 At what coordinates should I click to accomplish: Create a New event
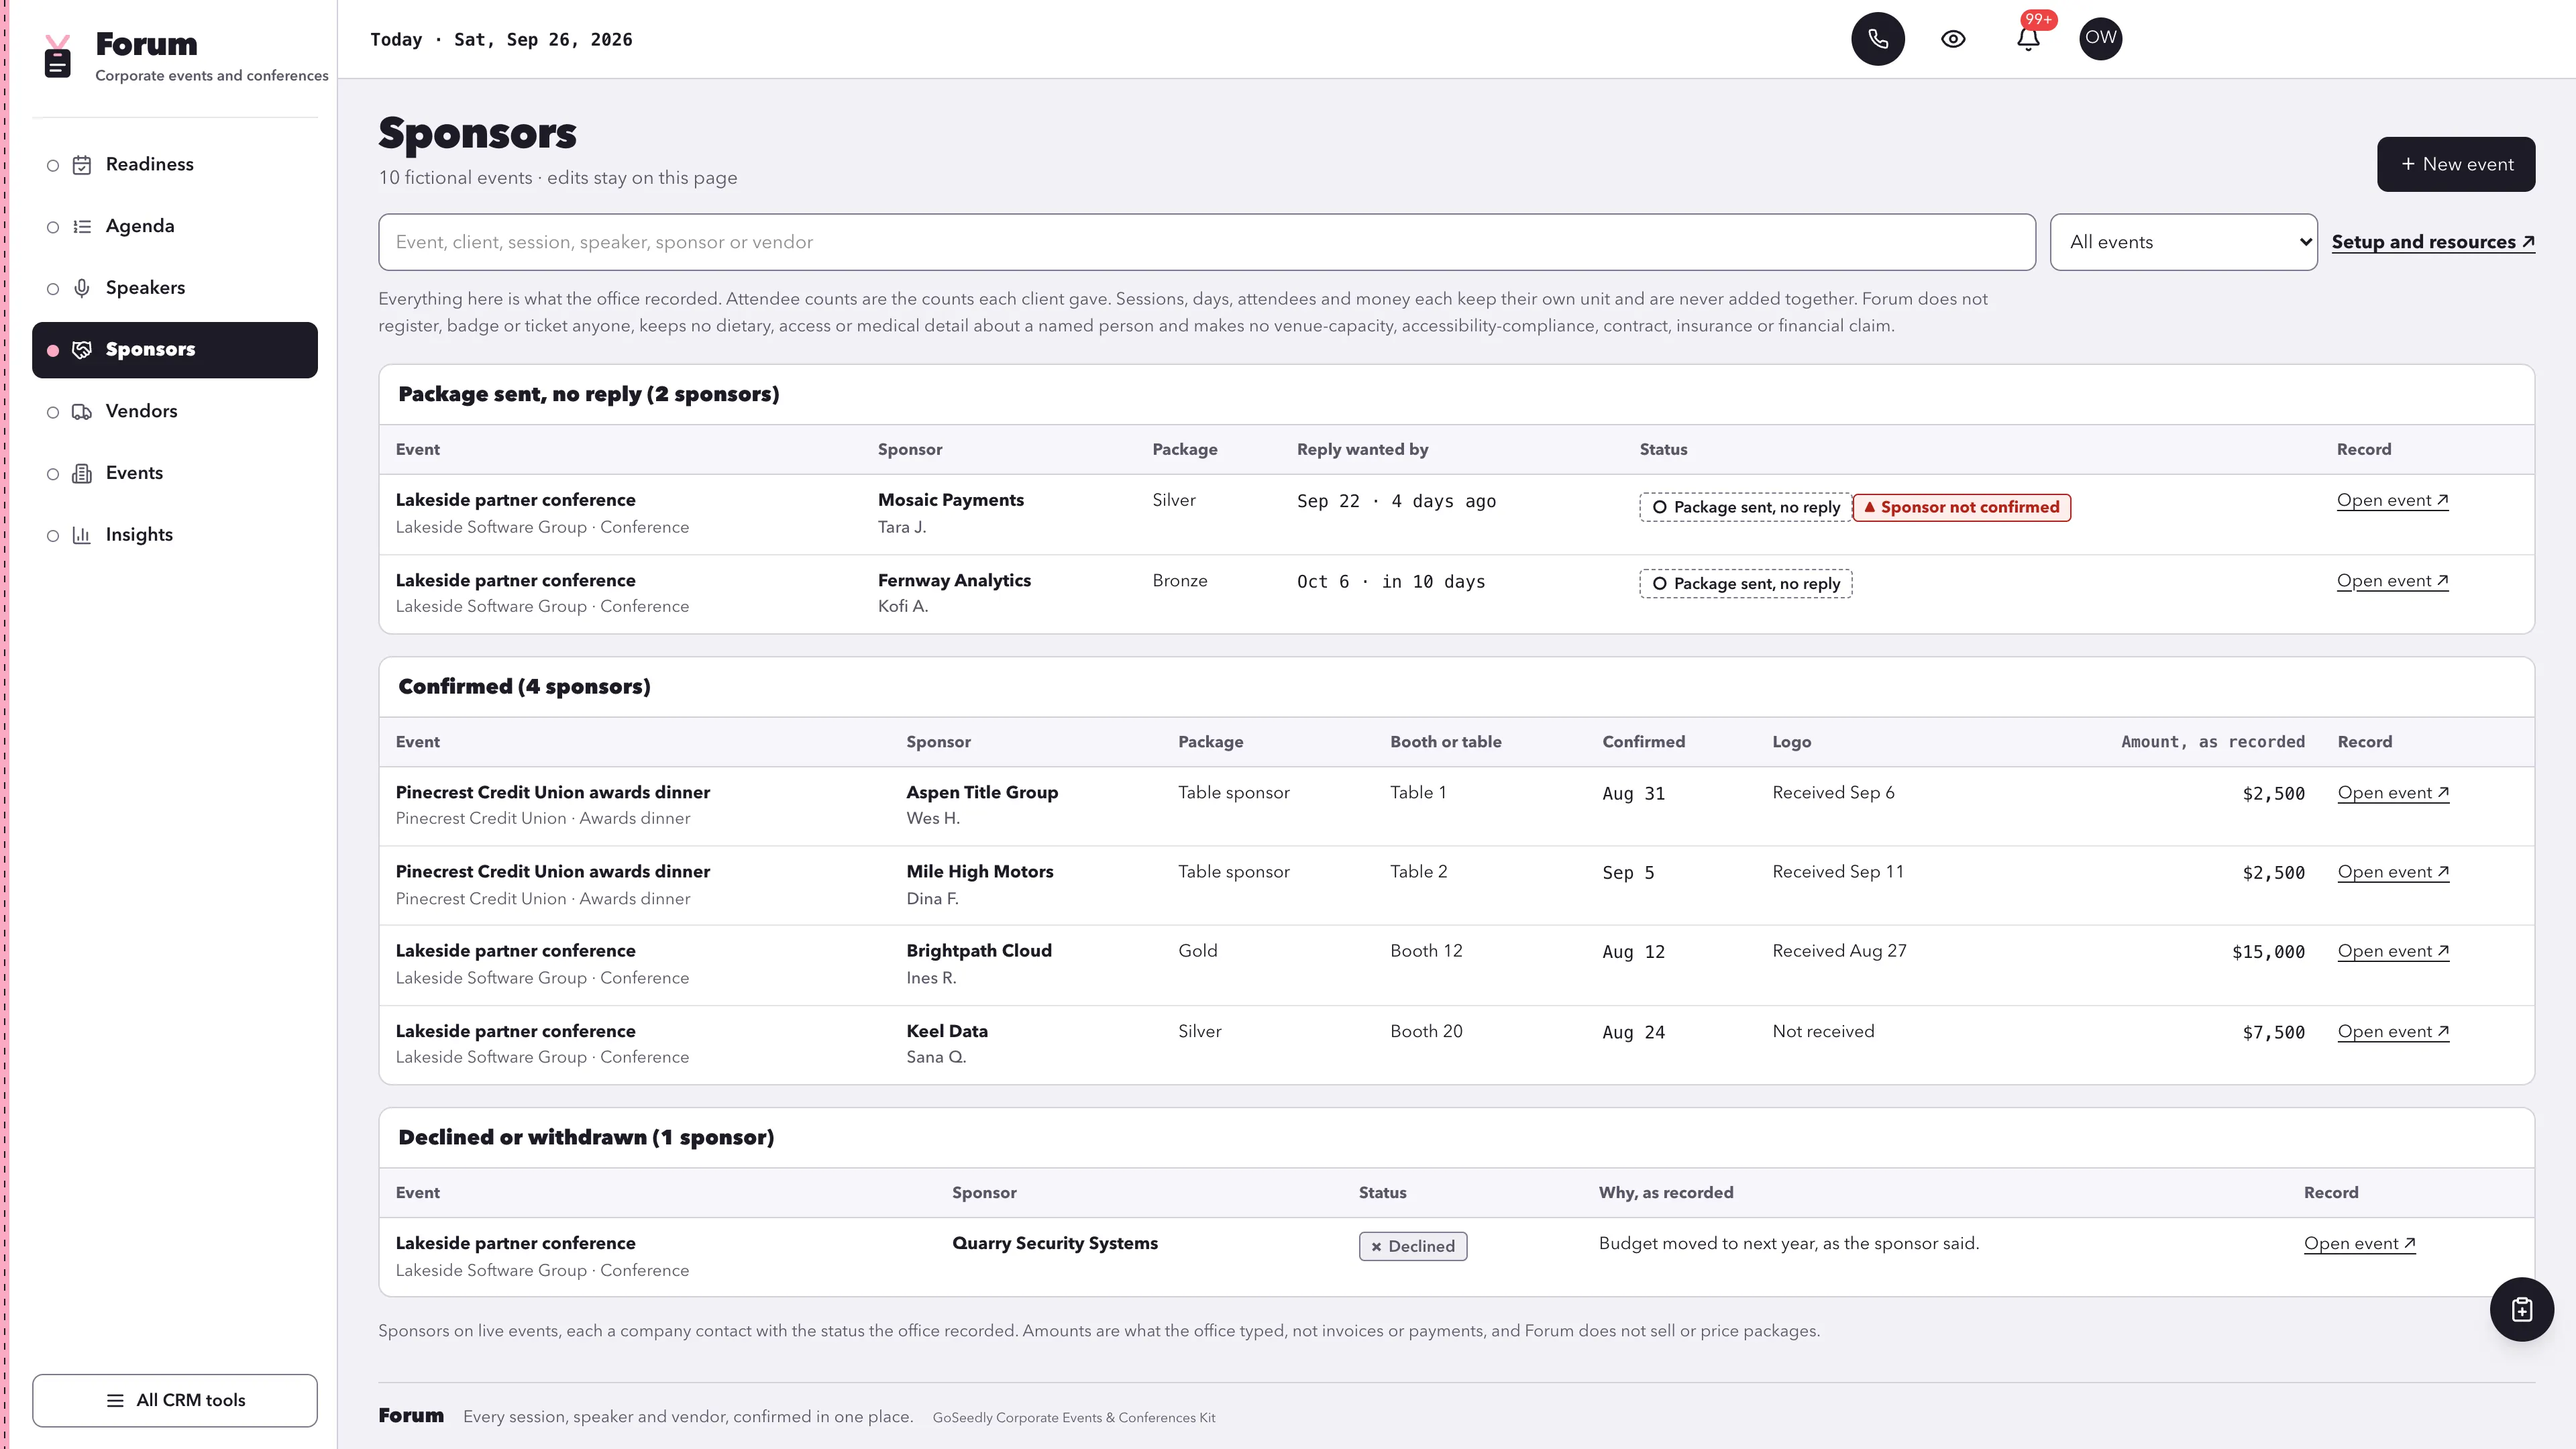point(2456,164)
